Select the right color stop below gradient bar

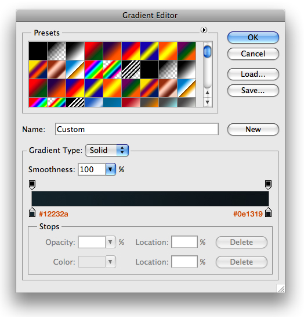pos(268,212)
